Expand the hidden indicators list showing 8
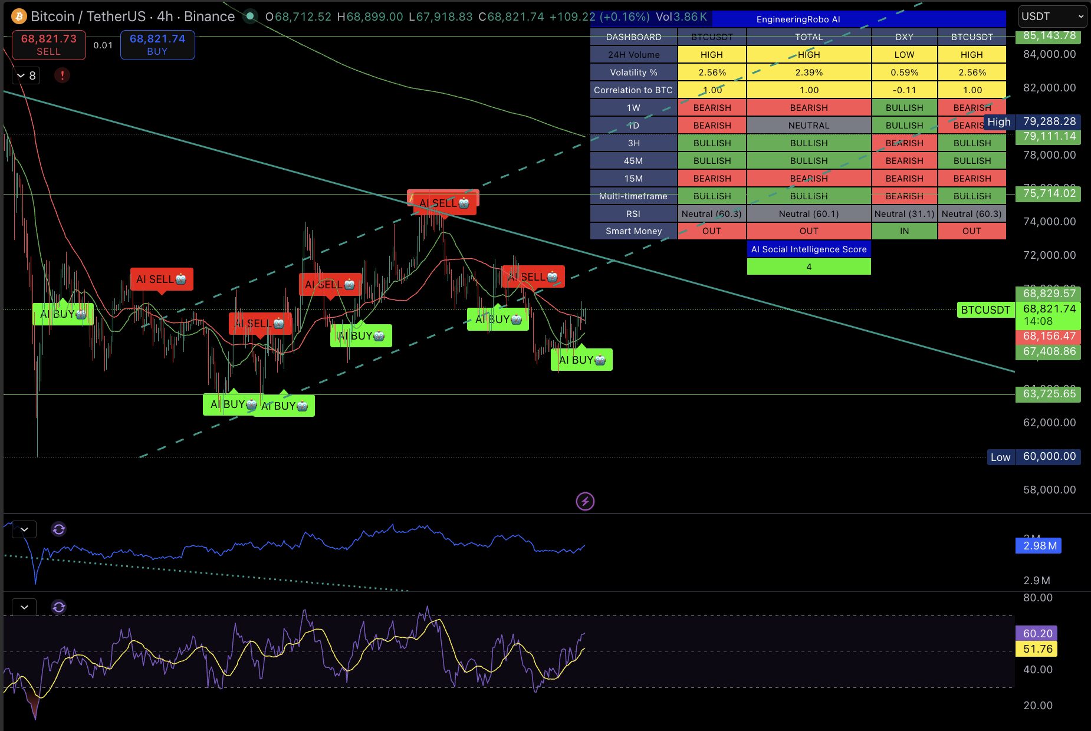1091x731 pixels. pos(25,75)
